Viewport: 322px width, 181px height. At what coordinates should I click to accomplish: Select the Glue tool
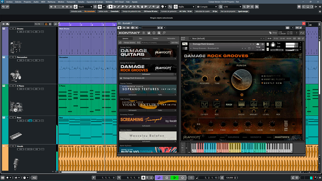click(130, 7)
